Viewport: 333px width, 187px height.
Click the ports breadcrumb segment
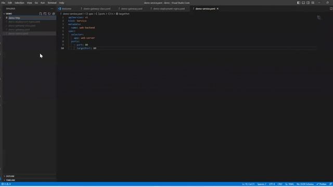coord(101,14)
